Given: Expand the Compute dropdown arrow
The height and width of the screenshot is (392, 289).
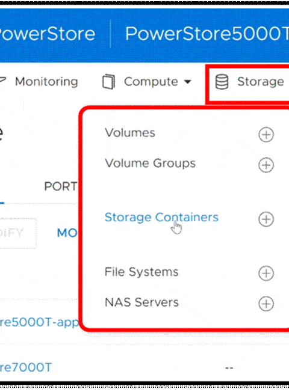Looking at the screenshot, I should (188, 82).
